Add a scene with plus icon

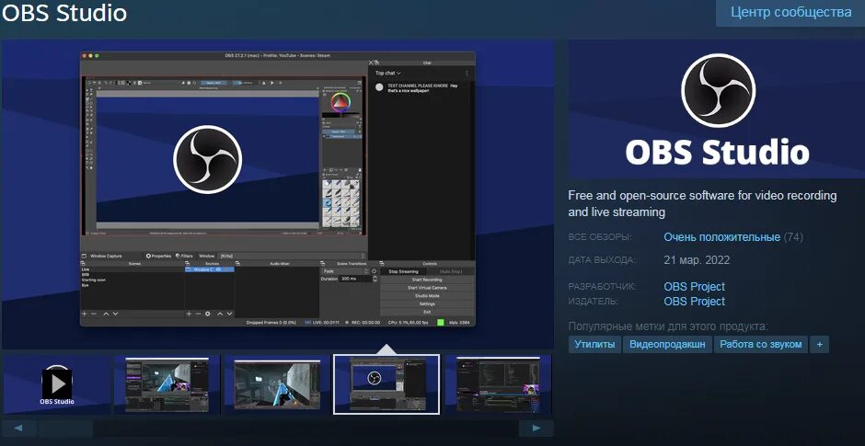[x=84, y=314]
